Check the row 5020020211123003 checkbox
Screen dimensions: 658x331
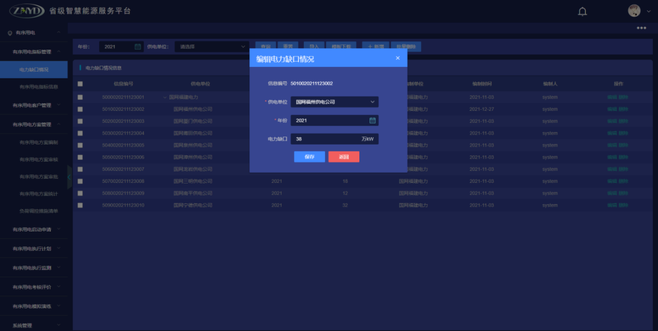tap(80, 121)
